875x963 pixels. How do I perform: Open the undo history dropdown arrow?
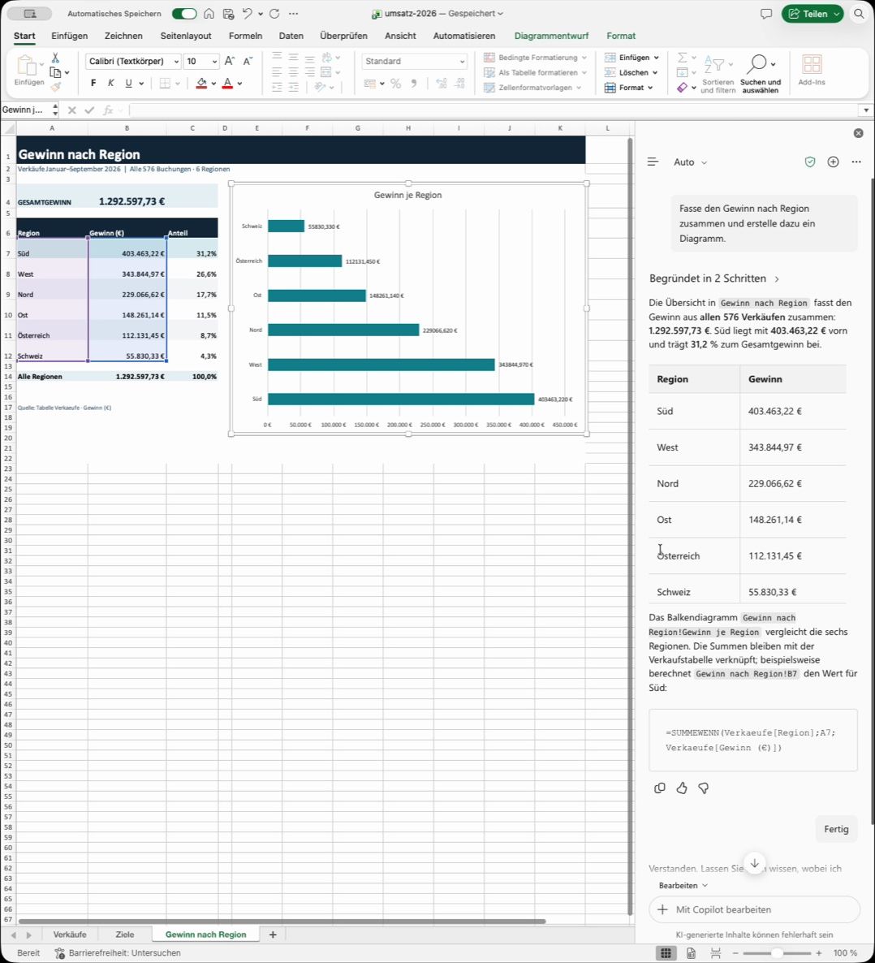pos(261,14)
